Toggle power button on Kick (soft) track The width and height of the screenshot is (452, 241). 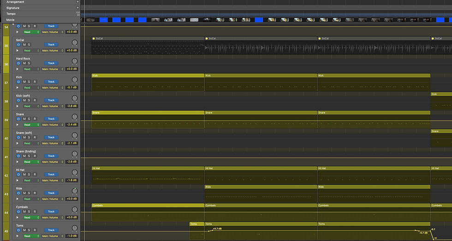click(18, 100)
